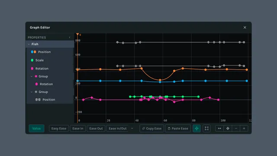The image size is (277, 156).
Task: Click the transform box icon
Action: (x=206, y=128)
